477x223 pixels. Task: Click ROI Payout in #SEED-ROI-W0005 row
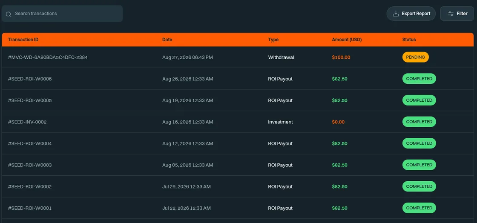pos(280,100)
